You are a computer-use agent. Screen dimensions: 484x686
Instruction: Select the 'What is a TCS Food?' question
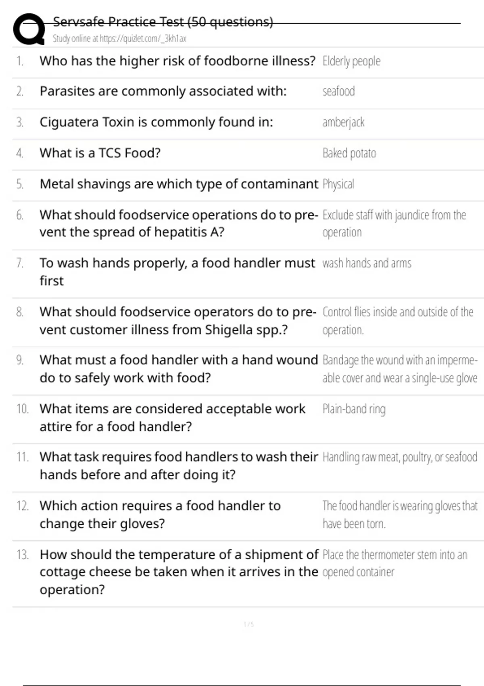pos(100,153)
